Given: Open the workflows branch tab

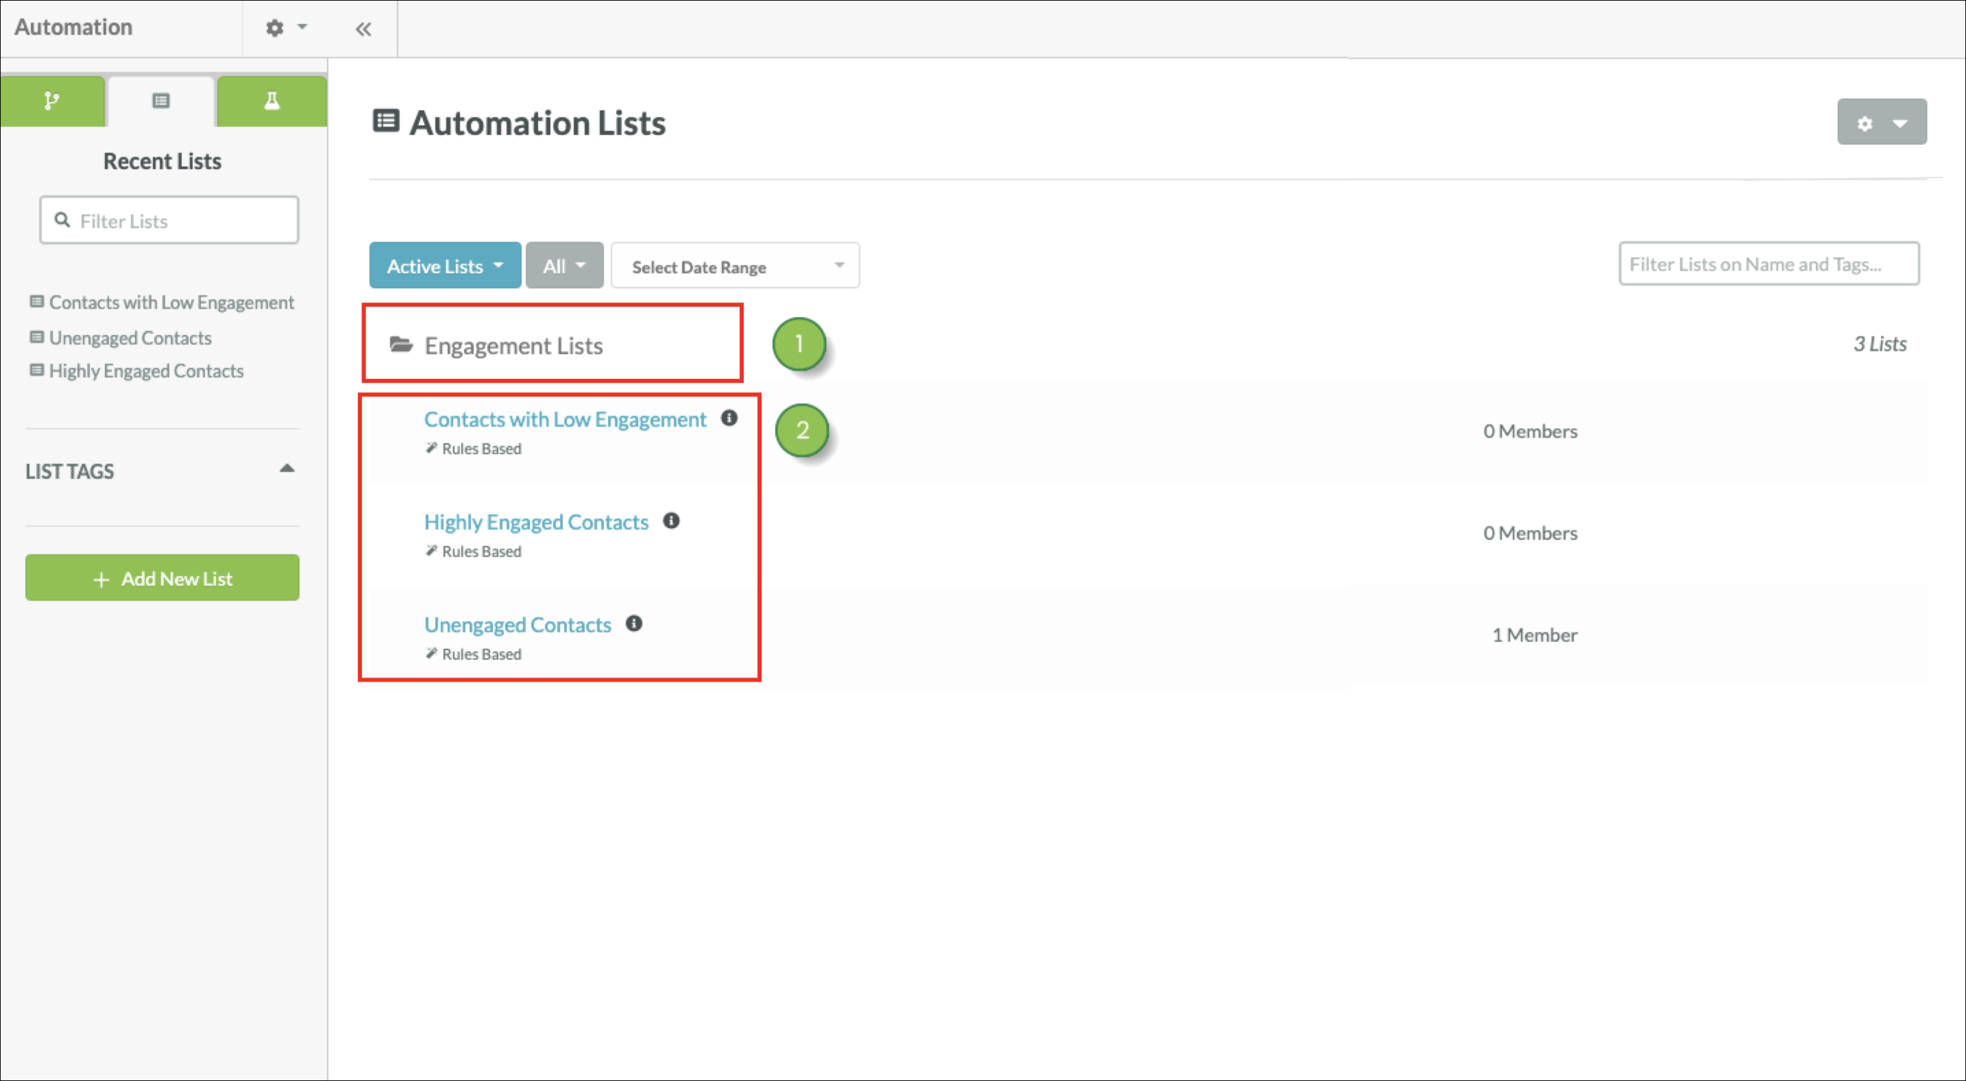Looking at the screenshot, I should 52,101.
